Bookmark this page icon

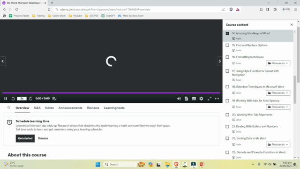click(49, 9)
